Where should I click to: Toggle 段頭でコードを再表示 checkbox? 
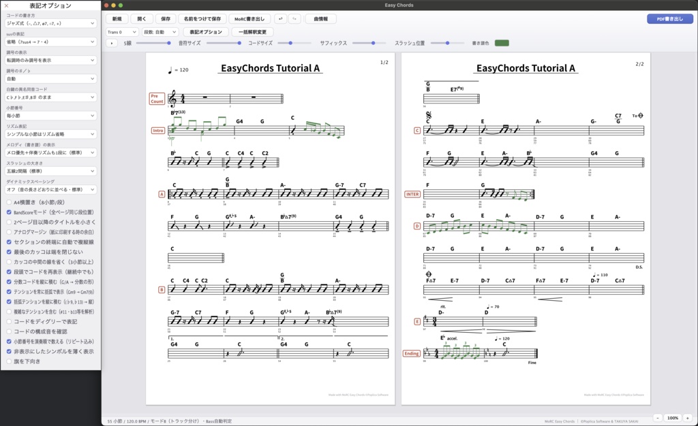9,272
